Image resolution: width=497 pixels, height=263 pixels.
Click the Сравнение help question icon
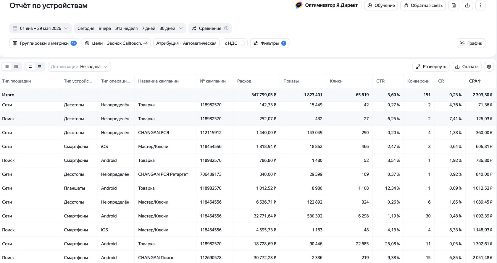(x=226, y=28)
